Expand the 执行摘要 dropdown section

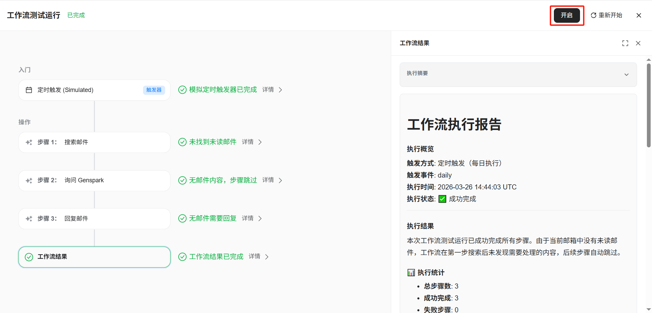pyautogui.click(x=626, y=75)
